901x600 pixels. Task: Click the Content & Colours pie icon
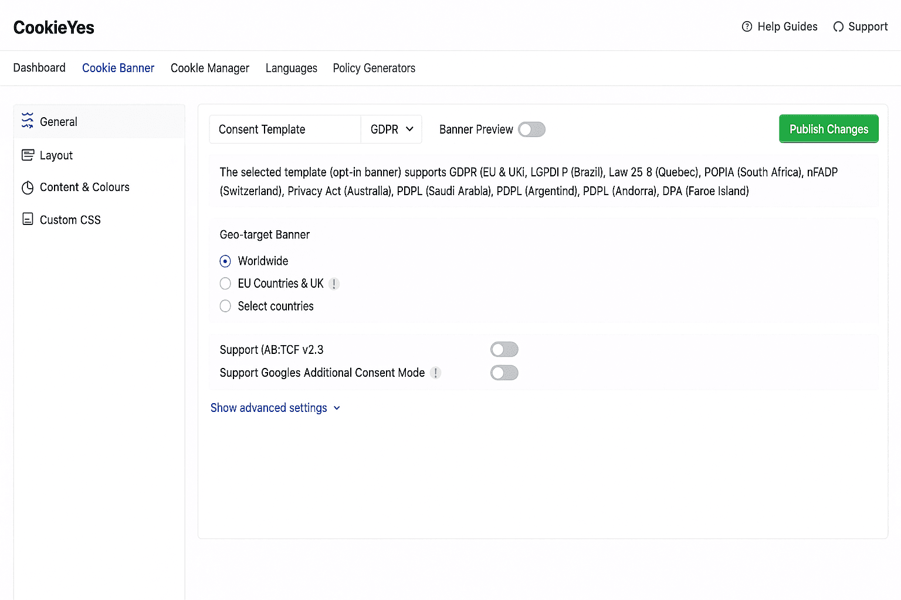tap(28, 187)
